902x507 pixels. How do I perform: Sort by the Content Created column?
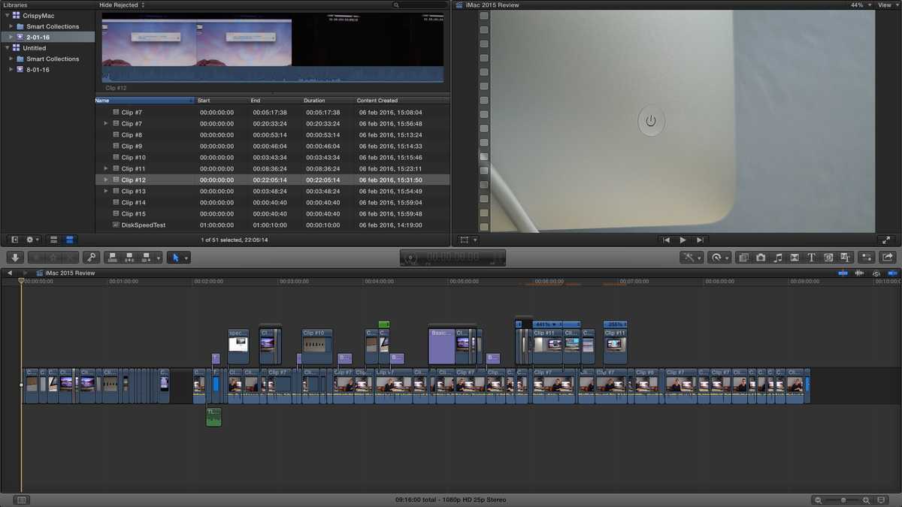(x=401, y=101)
